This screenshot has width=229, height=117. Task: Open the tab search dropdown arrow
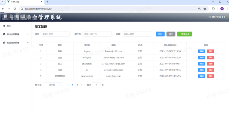(2, 2)
